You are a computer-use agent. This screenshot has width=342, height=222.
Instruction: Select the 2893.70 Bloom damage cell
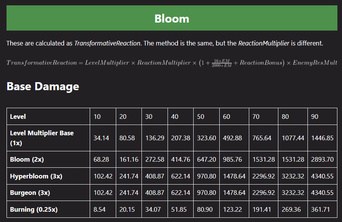(322, 159)
